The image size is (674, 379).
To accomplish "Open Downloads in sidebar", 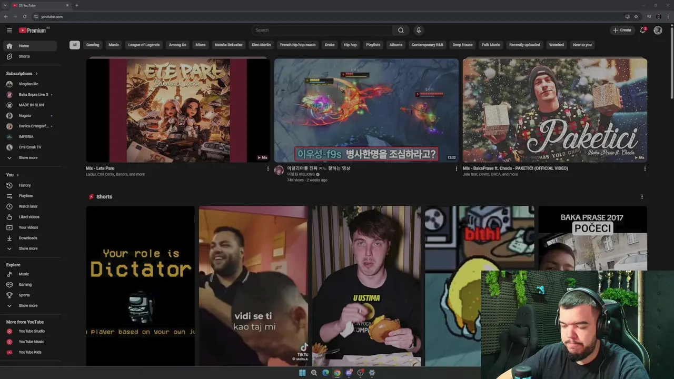I will pos(30,238).
